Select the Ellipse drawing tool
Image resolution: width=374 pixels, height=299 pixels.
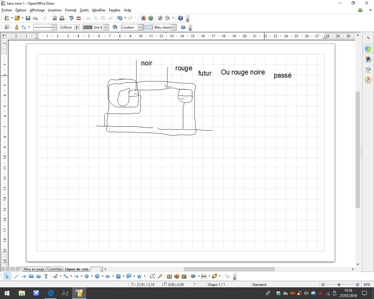click(x=39, y=276)
